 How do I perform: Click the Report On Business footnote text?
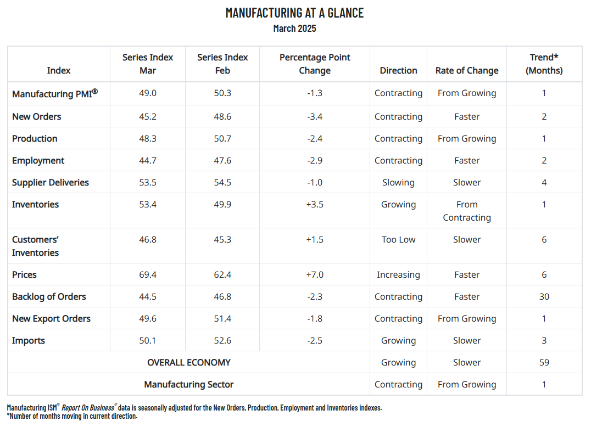[88, 408]
